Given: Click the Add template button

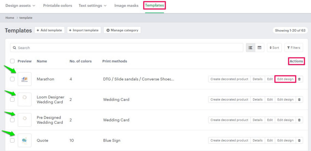Looking at the screenshot, I should coord(50,30).
